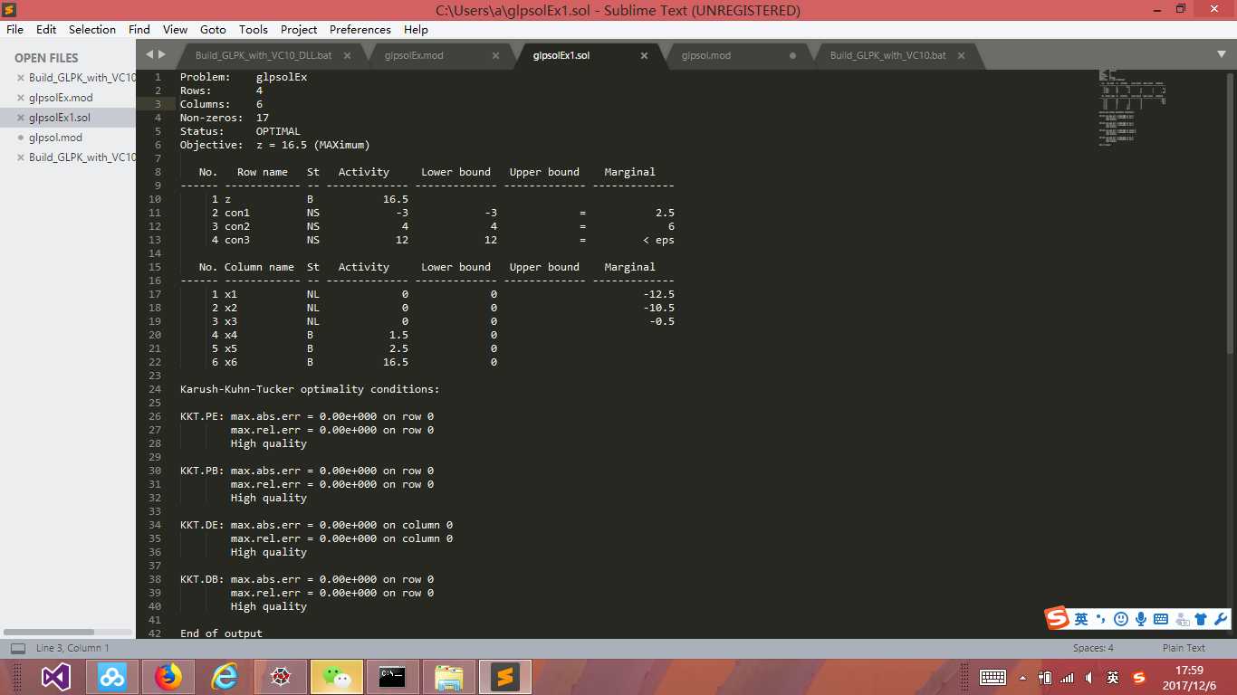Open the Command Prompt taskbar icon
This screenshot has height=695, width=1237.
coord(392,677)
